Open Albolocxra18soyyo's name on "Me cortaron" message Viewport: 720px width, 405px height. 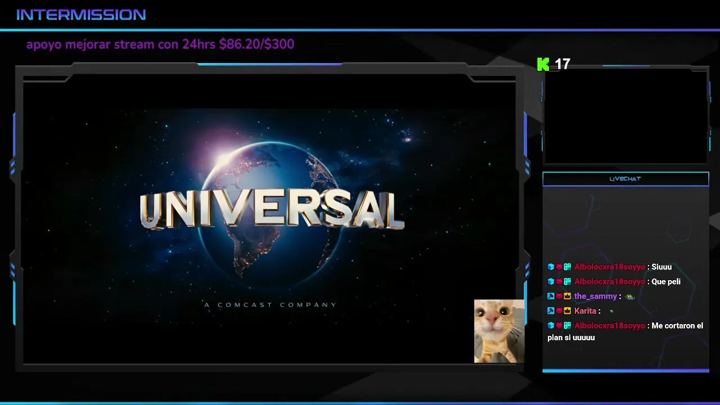610,326
